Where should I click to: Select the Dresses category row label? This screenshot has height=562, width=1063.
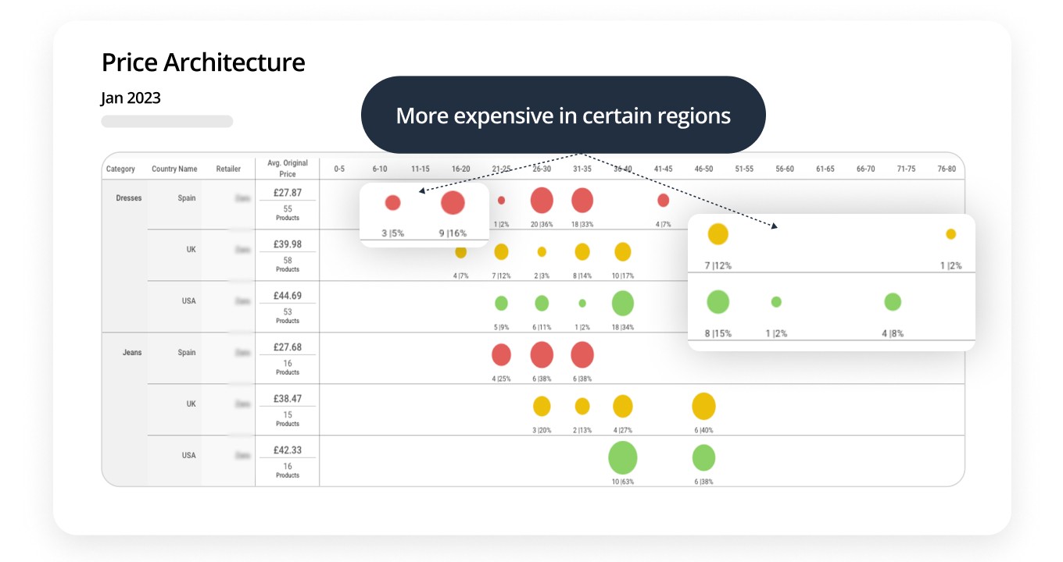(x=128, y=198)
